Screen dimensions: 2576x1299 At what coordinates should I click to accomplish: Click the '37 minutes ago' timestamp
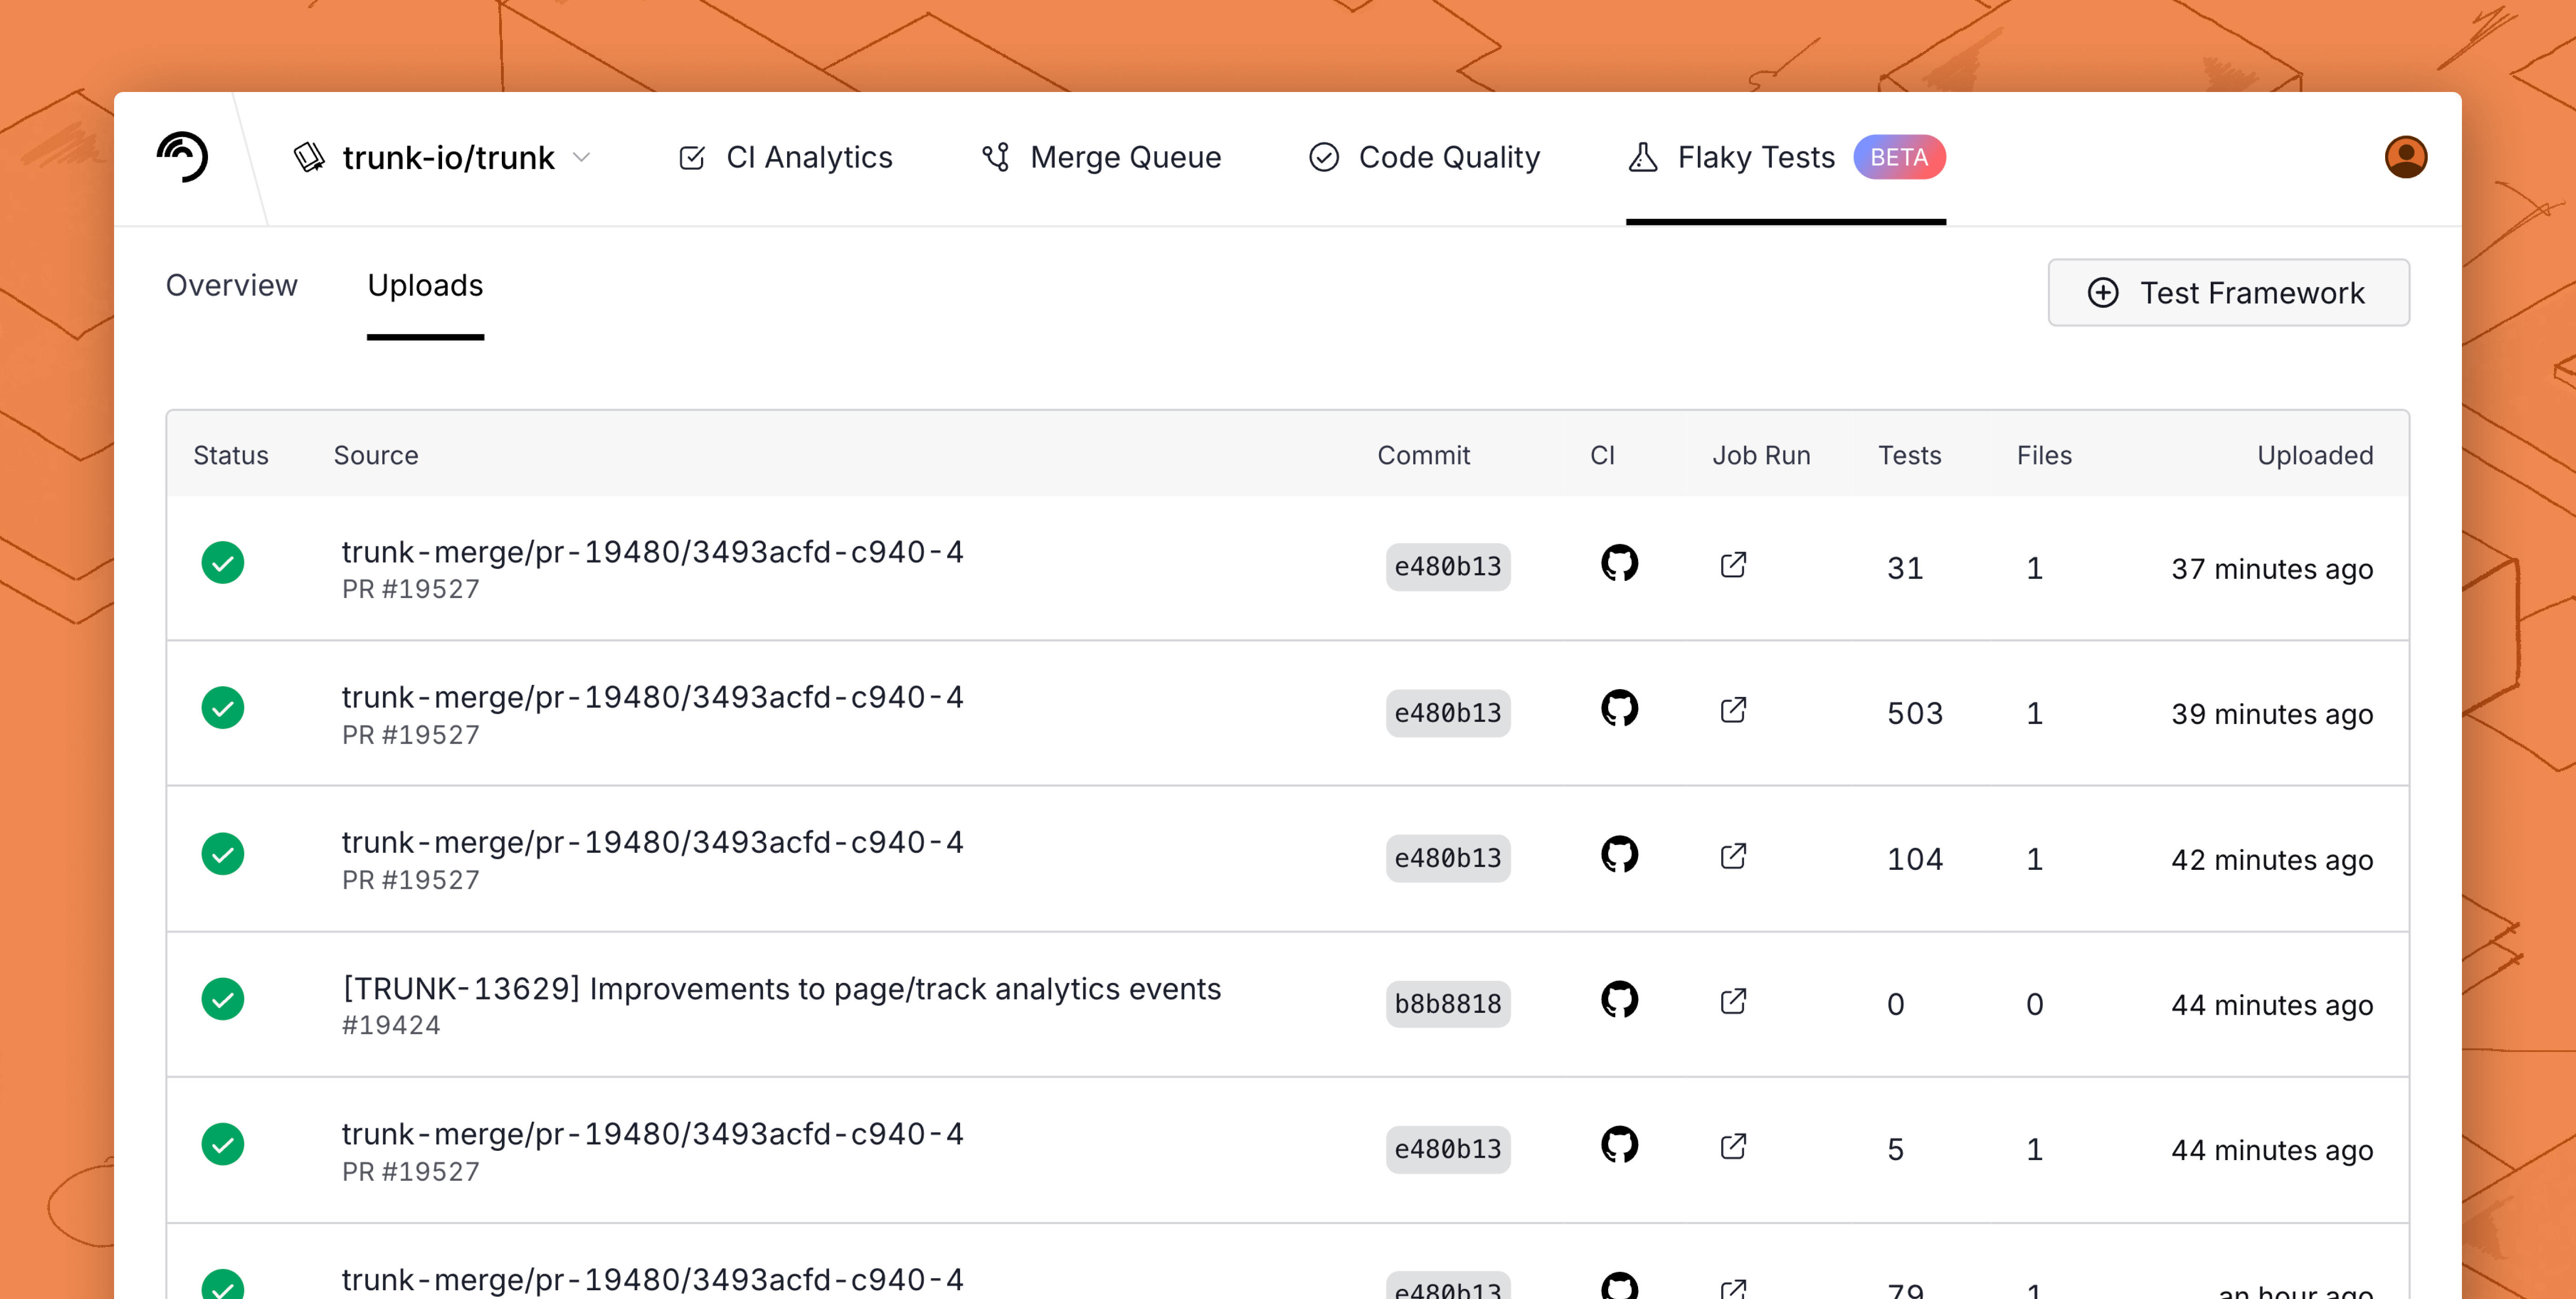(2272, 569)
